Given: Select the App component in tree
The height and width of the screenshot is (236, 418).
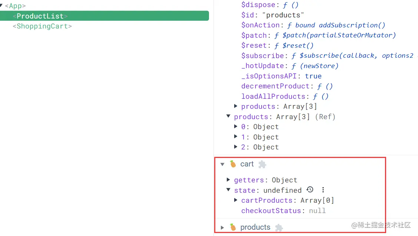Looking at the screenshot, I should point(15,6).
